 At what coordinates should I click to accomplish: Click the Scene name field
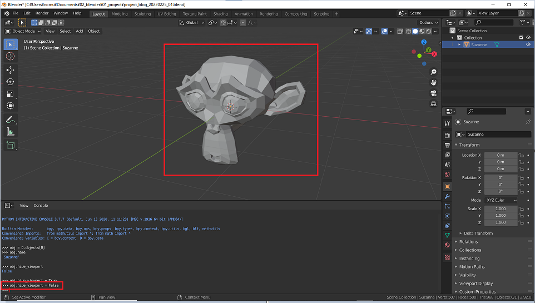[429, 13]
